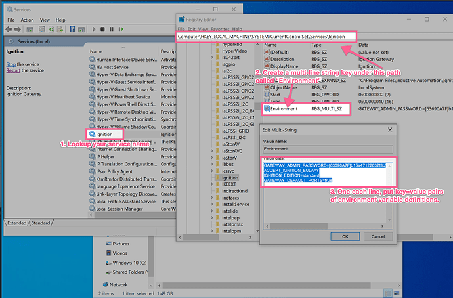Image resolution: width=453 pixels, height=298 pixels.
Task: Select the iagpio registry key
Action: (x=228, y=64)
